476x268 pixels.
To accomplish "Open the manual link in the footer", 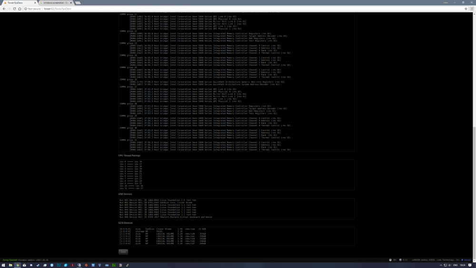I will (466, 260).
